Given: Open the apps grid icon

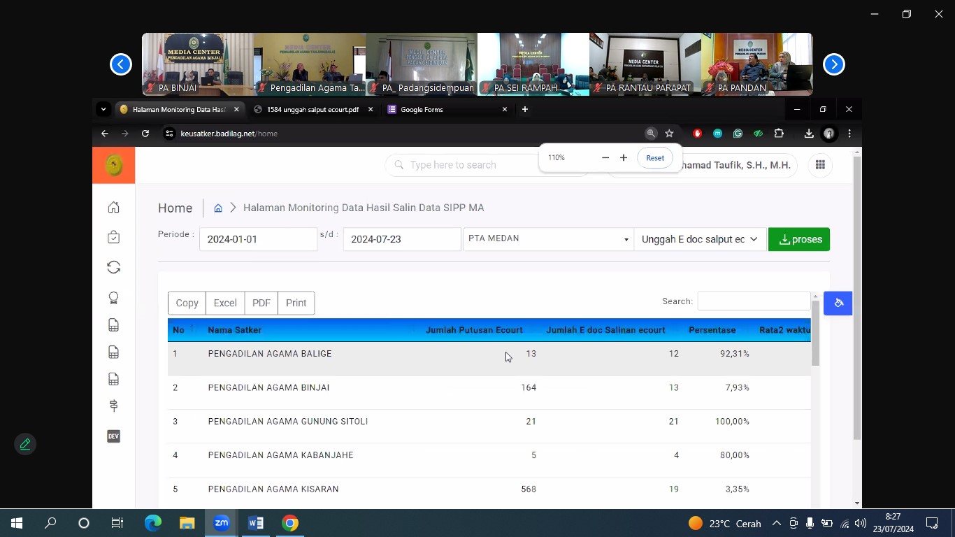Looking at the screenshot, I should tap(820, 165).
